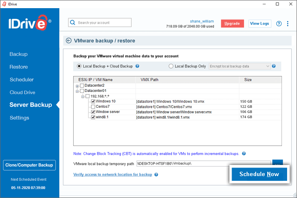Click the Search your account field
Image resolution: width=297 pixels, height=198 pixels.
coord(100,22)
